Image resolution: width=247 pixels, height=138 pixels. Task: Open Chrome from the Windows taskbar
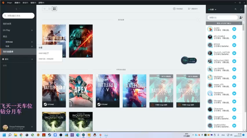21,135
